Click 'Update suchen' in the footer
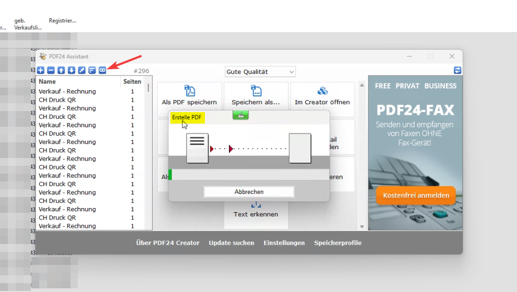 tap(232, 243)
